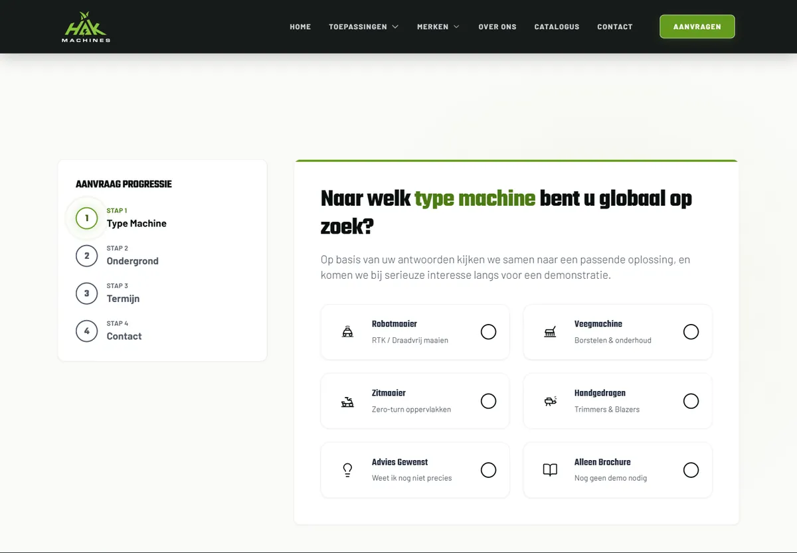The width and height of the screenshot is (797, 553).
Task: Click 'Nog geen demo nodig' subtitle
Action: point(610,478)
